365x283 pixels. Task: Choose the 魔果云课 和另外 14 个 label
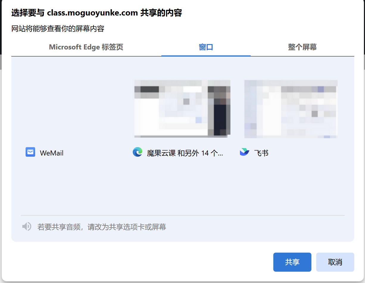click(x=185, y=153)
